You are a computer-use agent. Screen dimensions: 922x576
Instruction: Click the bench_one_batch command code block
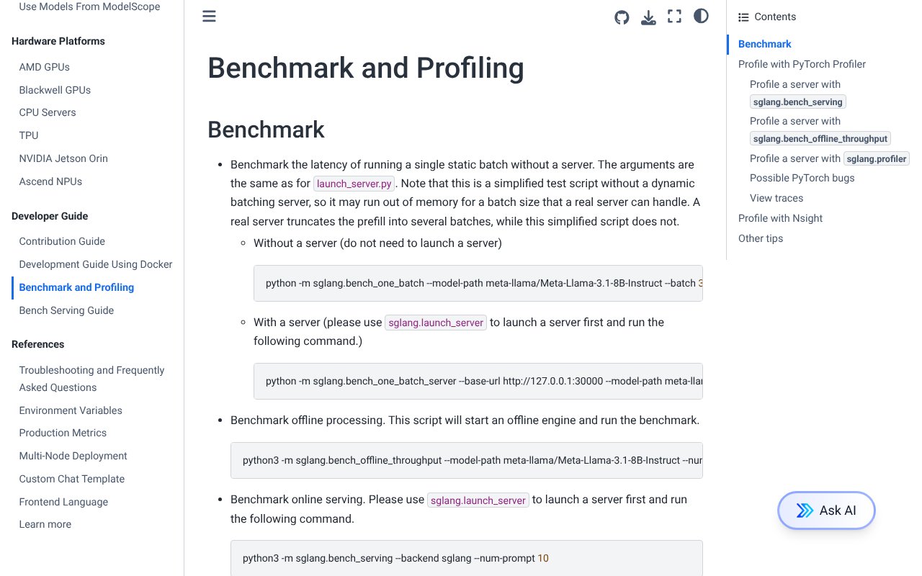[478, 283]
